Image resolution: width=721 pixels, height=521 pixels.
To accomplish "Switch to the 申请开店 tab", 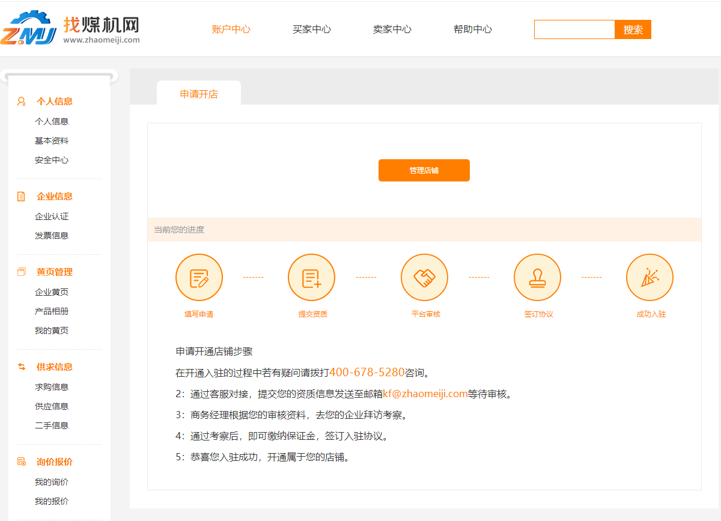I will pos(198,93).
